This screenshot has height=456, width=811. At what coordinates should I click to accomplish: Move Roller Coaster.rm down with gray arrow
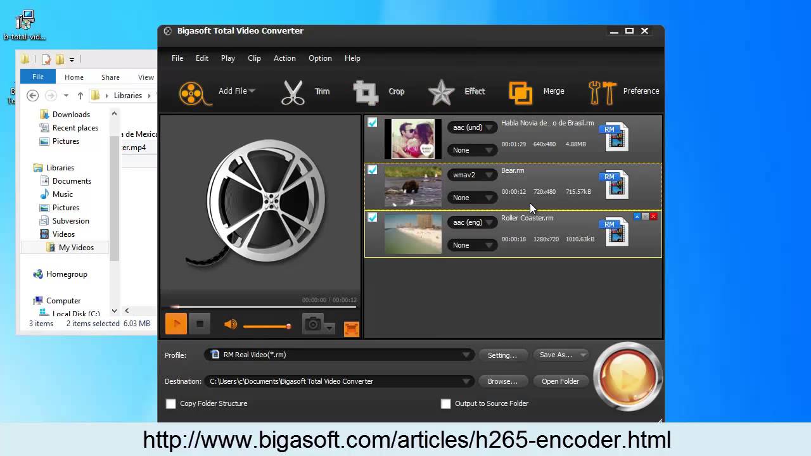point(645,217)
